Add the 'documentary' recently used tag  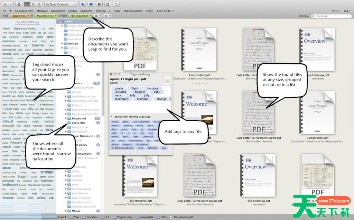click(x=136, y=140)
